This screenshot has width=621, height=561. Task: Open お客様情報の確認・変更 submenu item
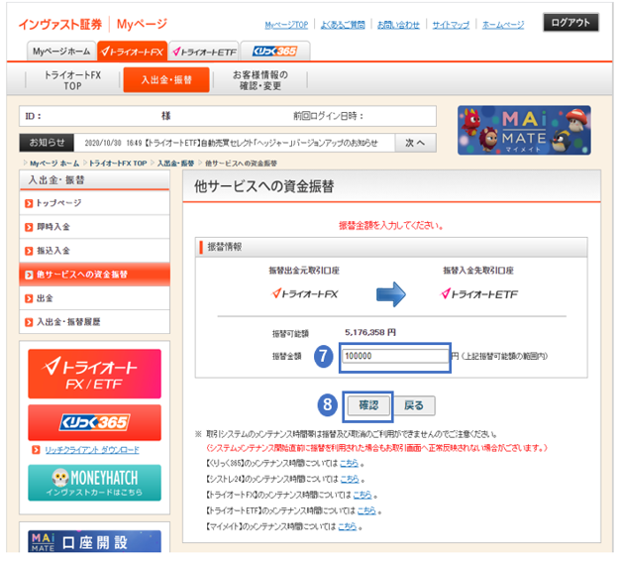(x=260, y=80)
